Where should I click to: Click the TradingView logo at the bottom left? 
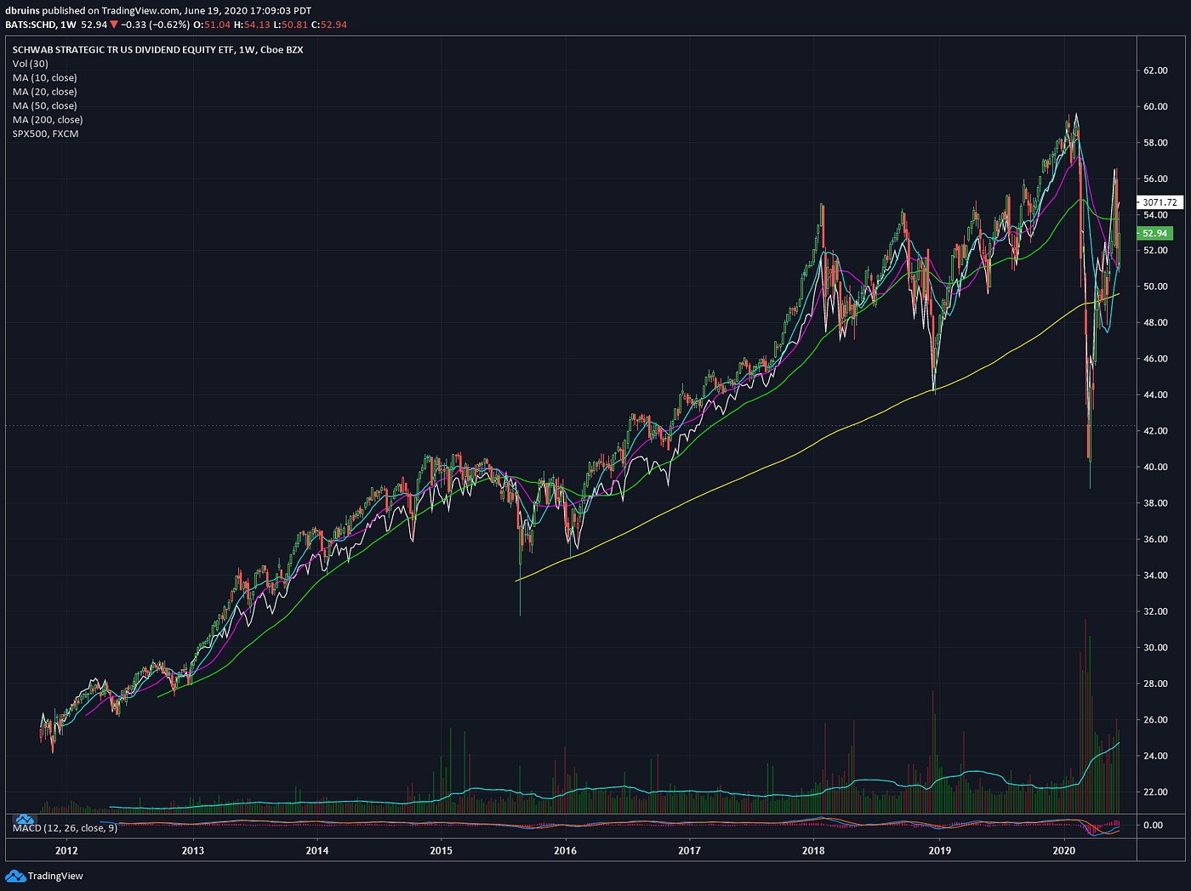click(x=45, y=876)
